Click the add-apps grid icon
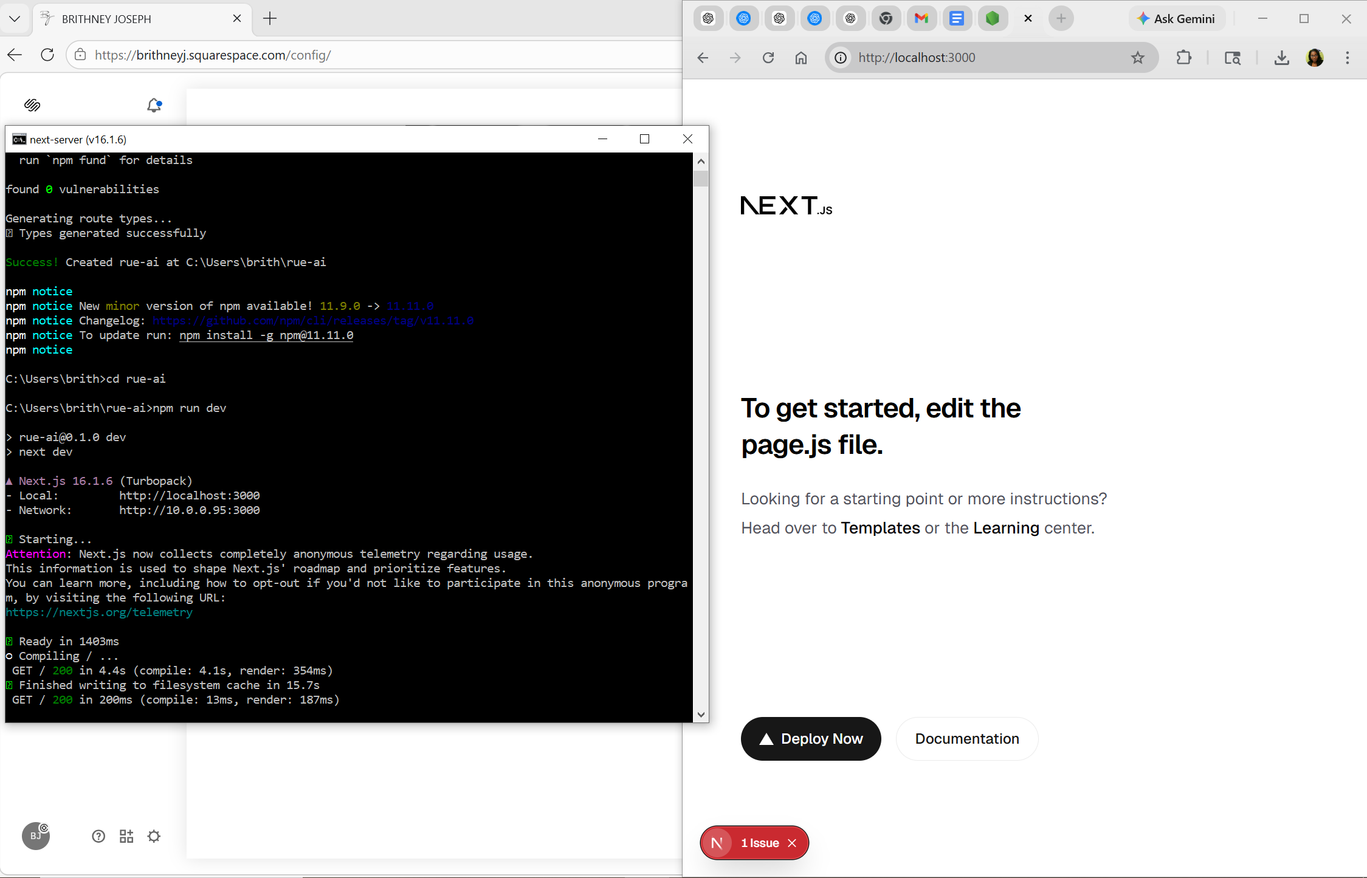 coord(126,837)
